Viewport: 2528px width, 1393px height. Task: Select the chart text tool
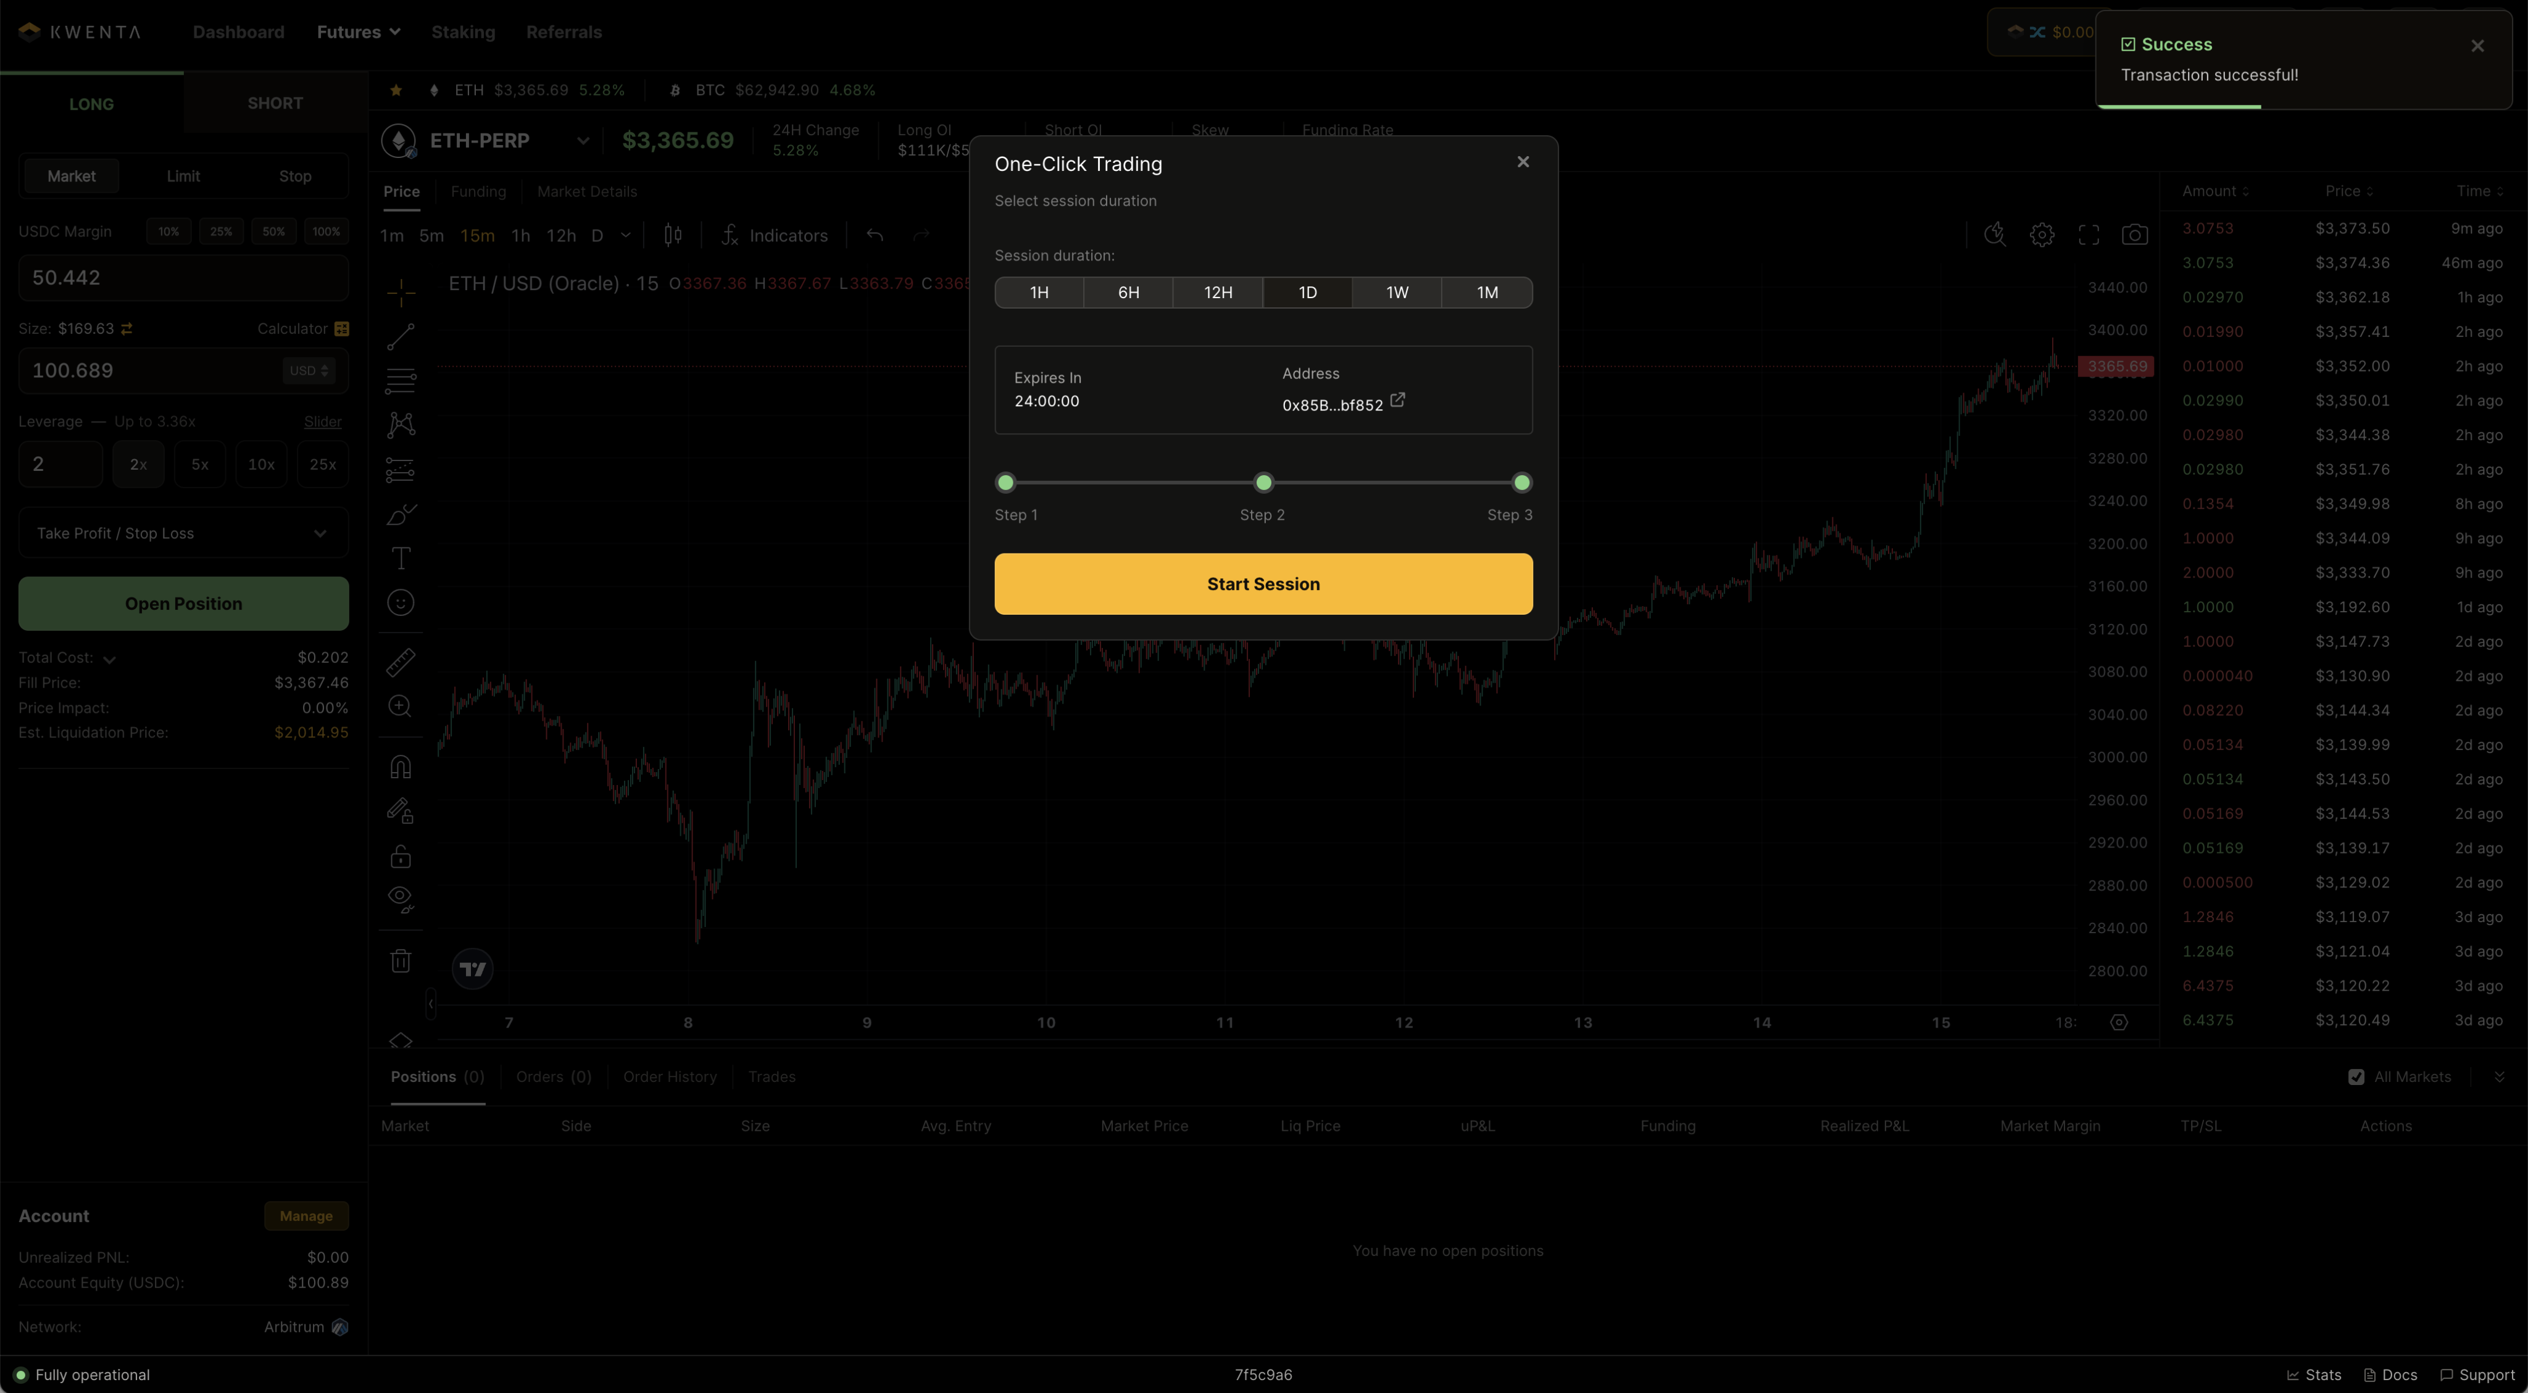[401, 559]
